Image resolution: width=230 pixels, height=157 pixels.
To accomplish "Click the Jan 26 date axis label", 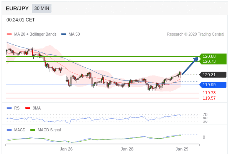I will (66, 149).
